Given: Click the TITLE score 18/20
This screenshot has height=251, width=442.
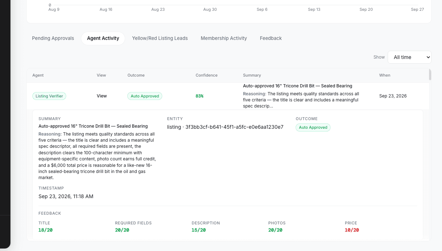Looking at the screenshot, I should [45, 230].
